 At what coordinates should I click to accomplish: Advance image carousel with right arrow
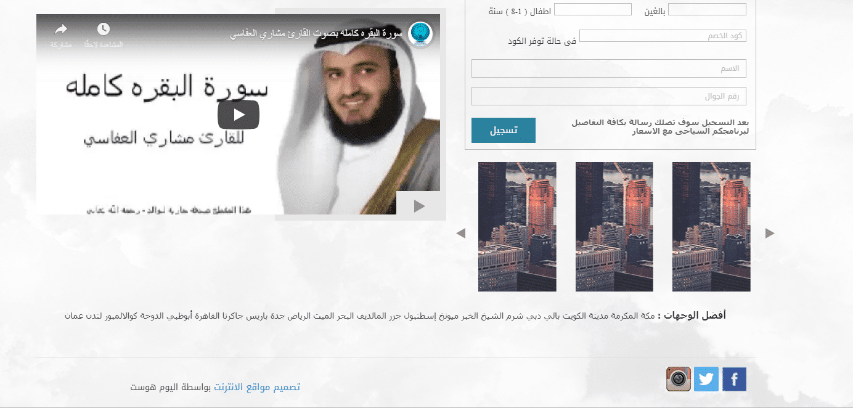(769, 233)
